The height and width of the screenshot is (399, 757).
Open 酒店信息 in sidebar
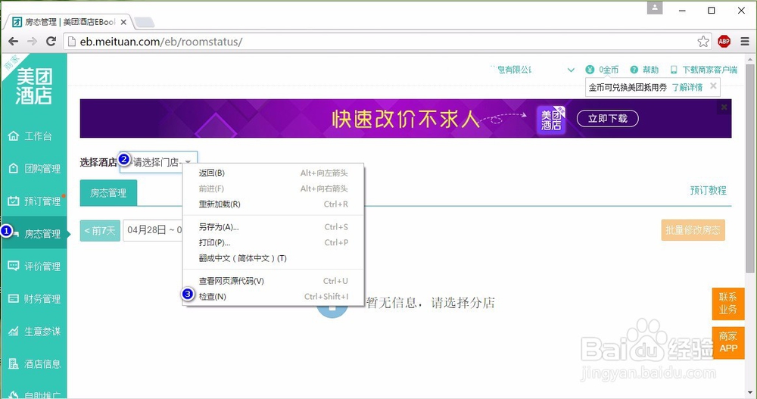(34, 363)
